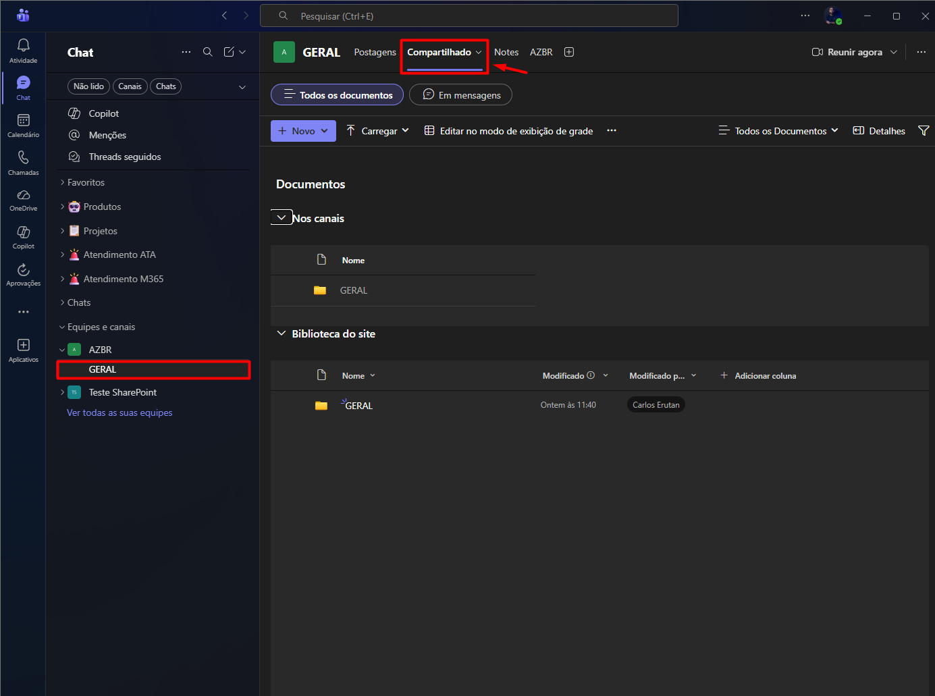Open the Atividade bell icon
The height and width of the screenshot is (696, 935).
point(23,46)
